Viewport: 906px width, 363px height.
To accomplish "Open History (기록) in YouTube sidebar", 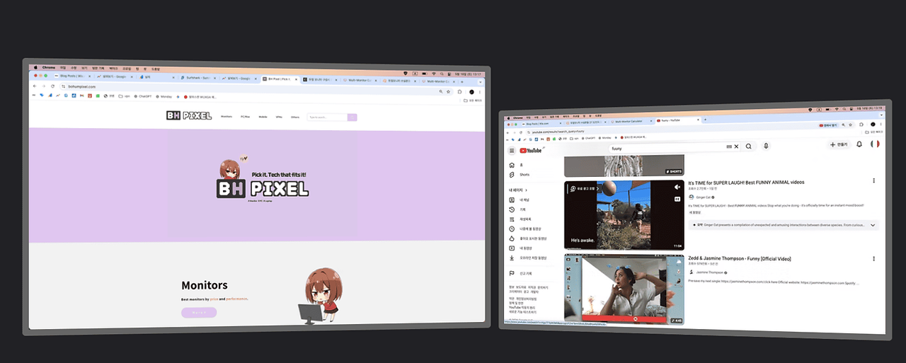I will [x=517, y=210].
